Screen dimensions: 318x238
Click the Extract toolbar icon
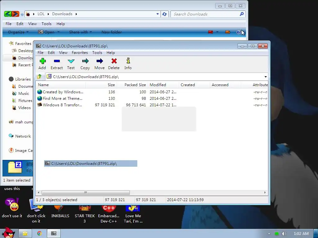[57, 64]
